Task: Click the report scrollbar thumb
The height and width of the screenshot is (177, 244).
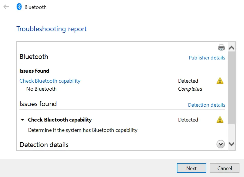Action: coord(231,88)
